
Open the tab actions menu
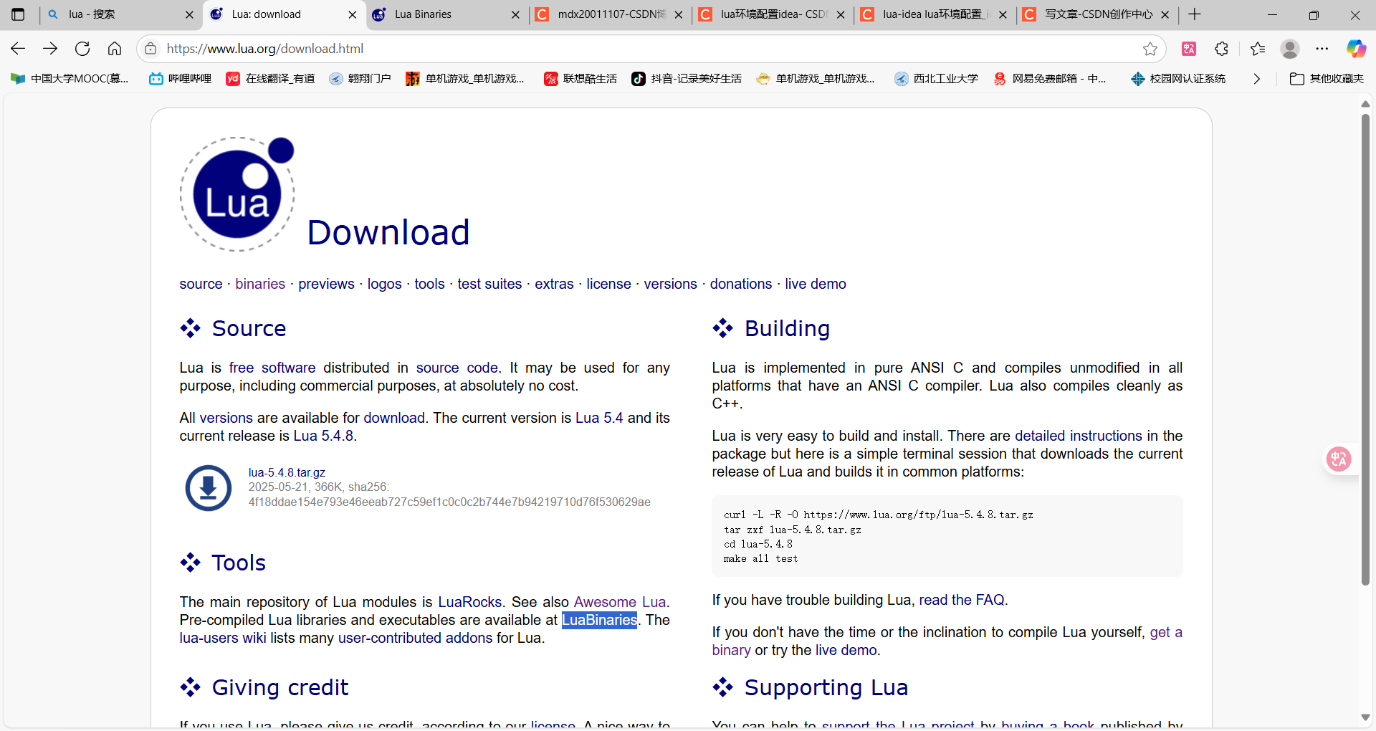pyautogui.click(x=18, y=14)
